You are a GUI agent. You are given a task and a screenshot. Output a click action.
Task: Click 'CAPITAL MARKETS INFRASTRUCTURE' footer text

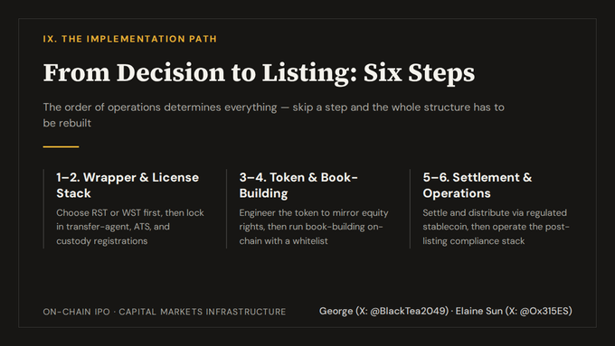pyautogui.click(x=203, y=312)
